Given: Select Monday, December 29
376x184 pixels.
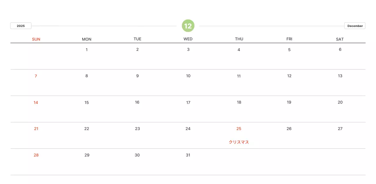Looking at the screenshot, I should 87,155.
